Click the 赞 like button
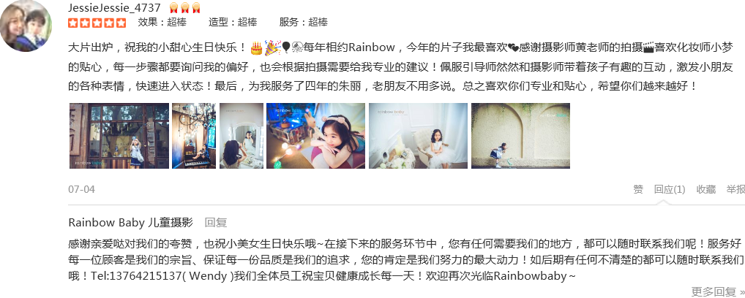Image resolution: width=745 pixels, height=298 pixels. (x=638, y=189)
